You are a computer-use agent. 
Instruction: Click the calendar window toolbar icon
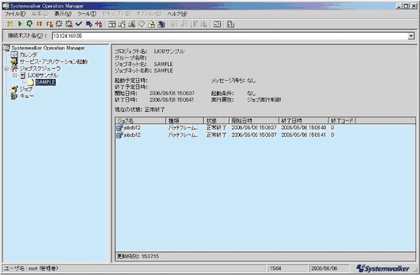point(112,24)
